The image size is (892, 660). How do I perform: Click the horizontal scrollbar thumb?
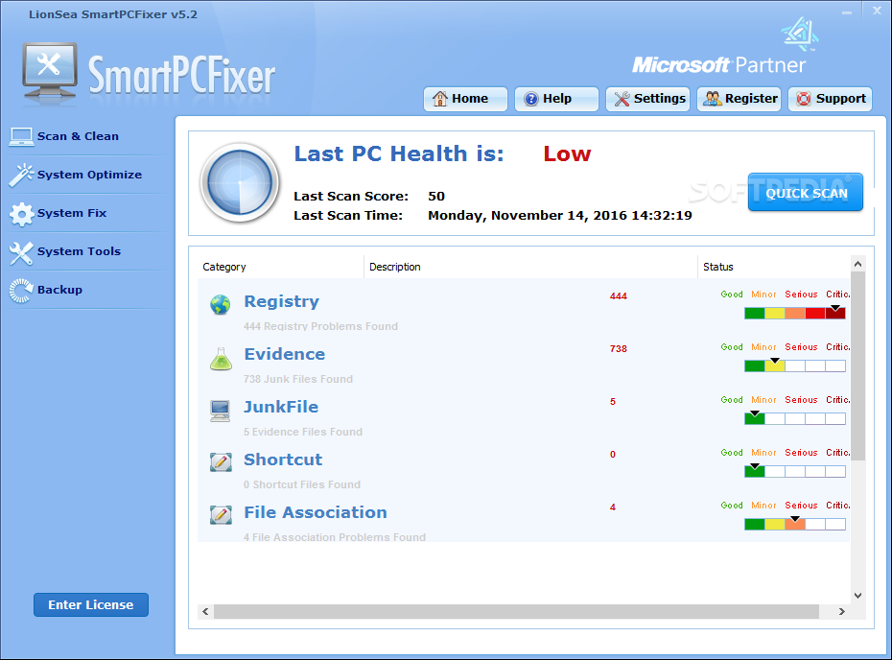click(x=516, y=612)
